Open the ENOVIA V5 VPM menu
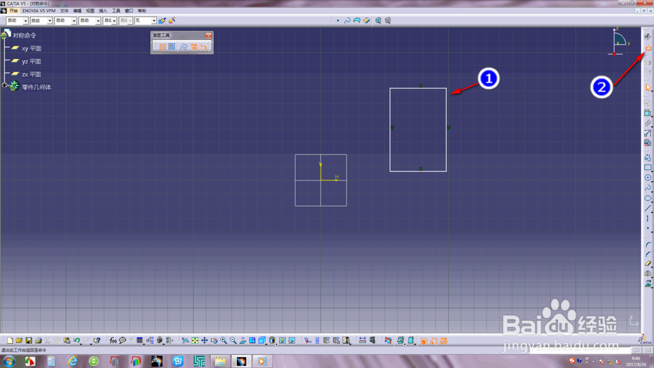The width and height of the screenshot is (654, 368). (39, 11)
